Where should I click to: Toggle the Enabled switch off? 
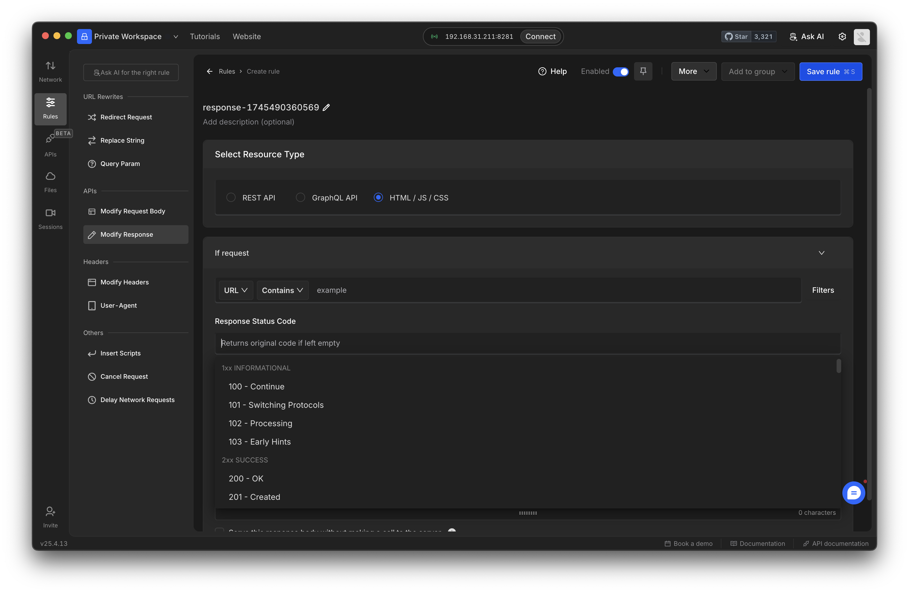tap(620, 72)
